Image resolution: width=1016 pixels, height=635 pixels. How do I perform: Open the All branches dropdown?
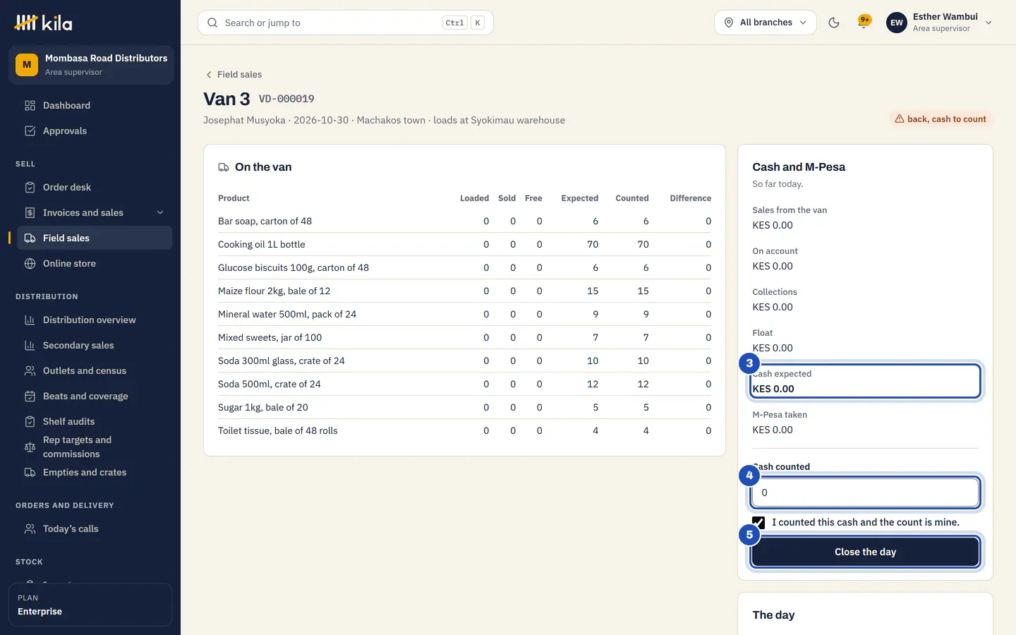(766, 23)
